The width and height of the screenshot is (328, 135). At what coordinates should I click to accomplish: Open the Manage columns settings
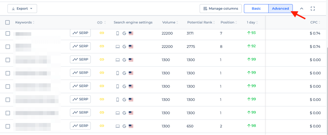tap(220, 8)
